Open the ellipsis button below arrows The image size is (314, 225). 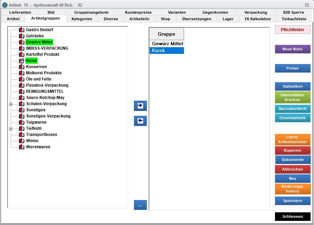pos(140,205)
